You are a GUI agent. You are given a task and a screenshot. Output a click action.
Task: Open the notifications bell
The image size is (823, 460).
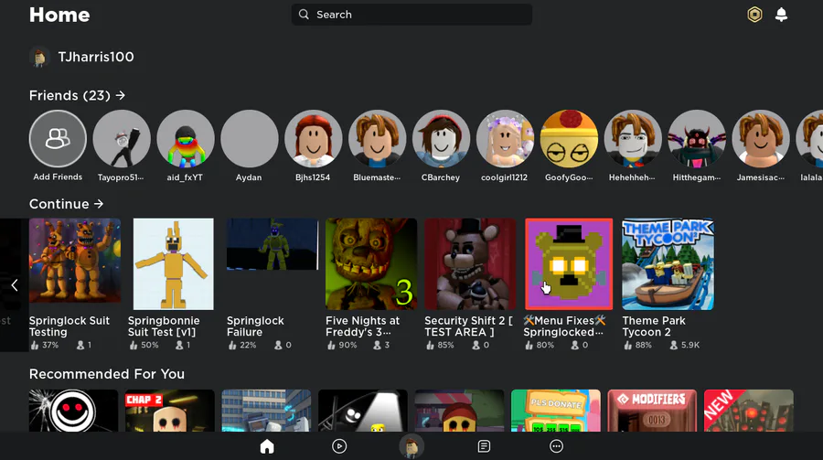click(781, 15)
